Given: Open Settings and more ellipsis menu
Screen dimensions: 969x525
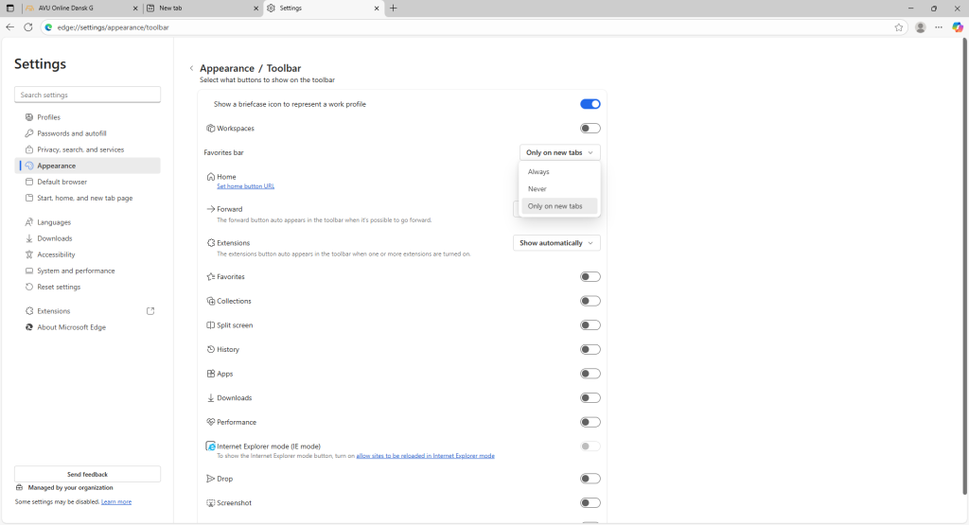Looking at the screenshot, I should click(939, 27).
